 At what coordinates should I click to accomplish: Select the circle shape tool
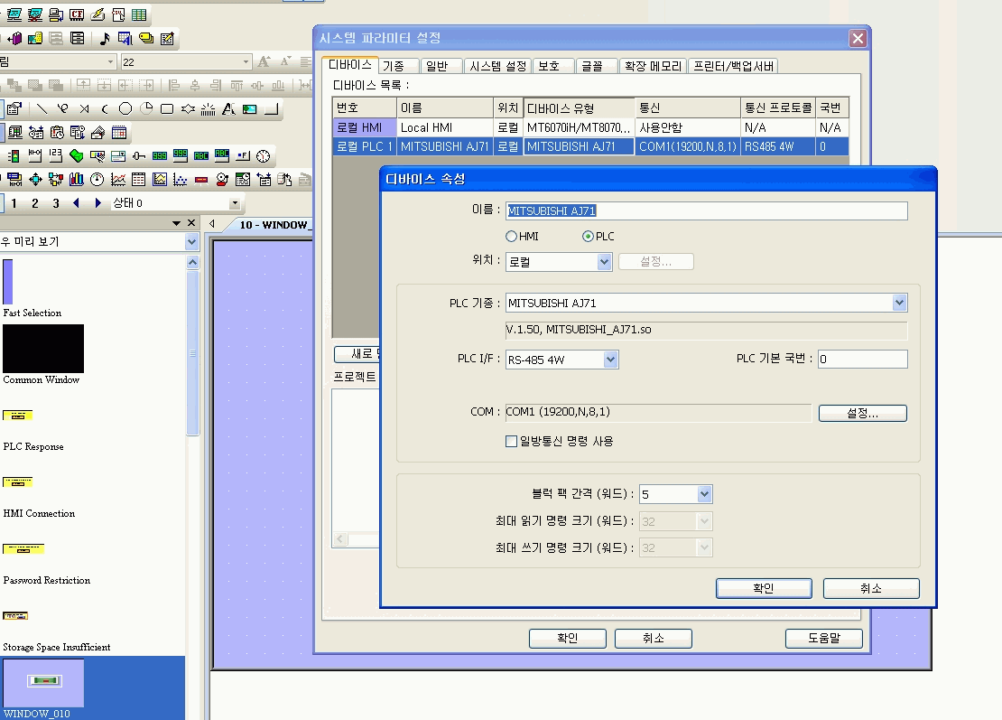(125, 109)
